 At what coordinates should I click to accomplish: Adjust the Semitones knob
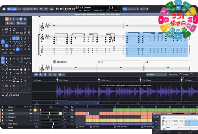coord(181,75)
